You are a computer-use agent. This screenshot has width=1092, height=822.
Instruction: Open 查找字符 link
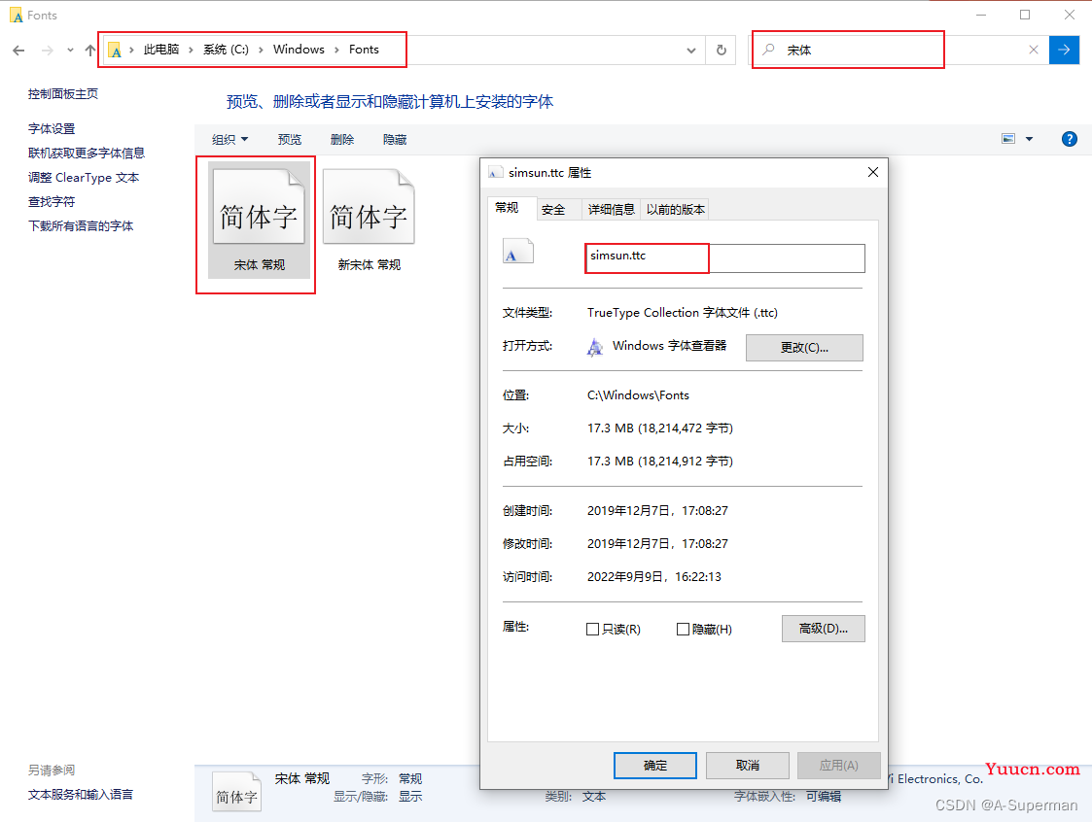(x=52, y=202)
